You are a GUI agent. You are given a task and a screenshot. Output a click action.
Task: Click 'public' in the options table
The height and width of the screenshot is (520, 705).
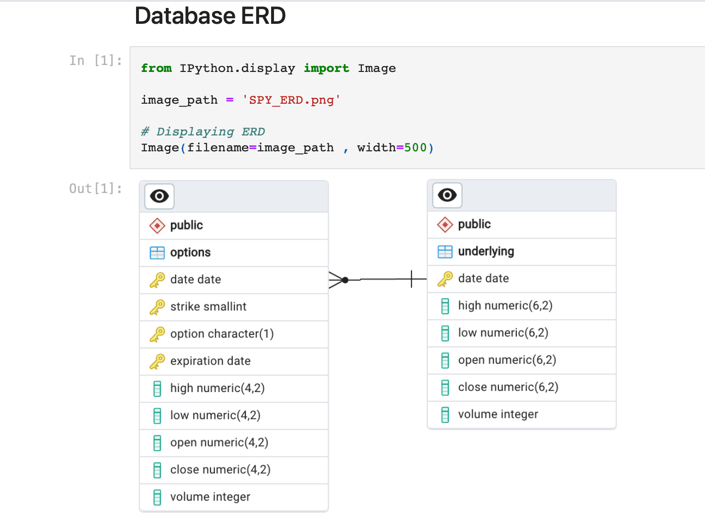click(x=187, y=225)
